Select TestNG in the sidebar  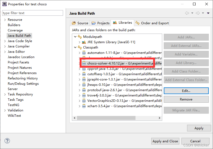[x=13, y=105]
